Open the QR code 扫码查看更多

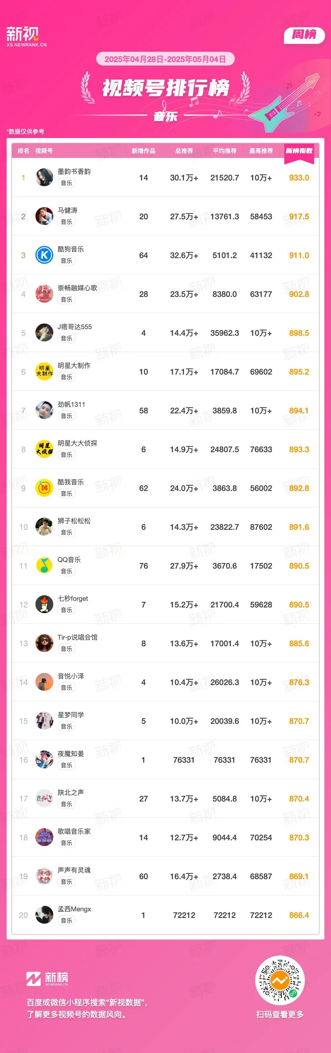click(x=280, y=980)
